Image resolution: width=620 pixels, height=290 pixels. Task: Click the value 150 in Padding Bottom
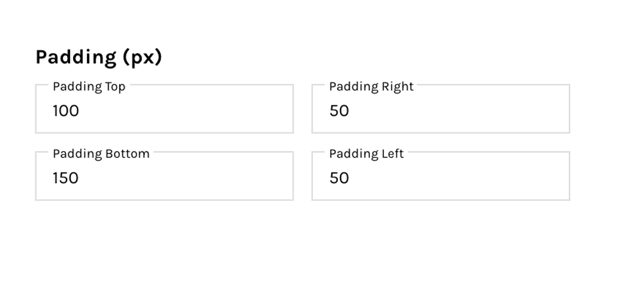tap(66, 178)
